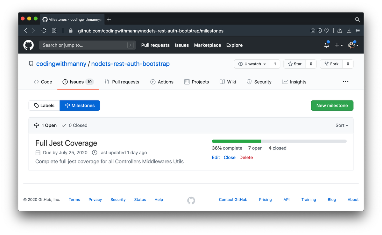Image resolution: width=382 pixels, height=235 pixels.
Task: Open the footer Status link
Action: point(140,200)
